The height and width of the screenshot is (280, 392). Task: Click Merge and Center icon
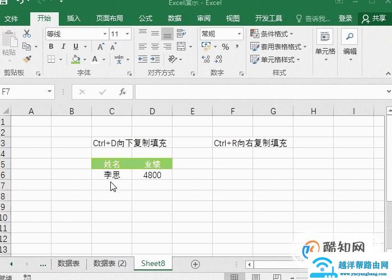(181, 46)
